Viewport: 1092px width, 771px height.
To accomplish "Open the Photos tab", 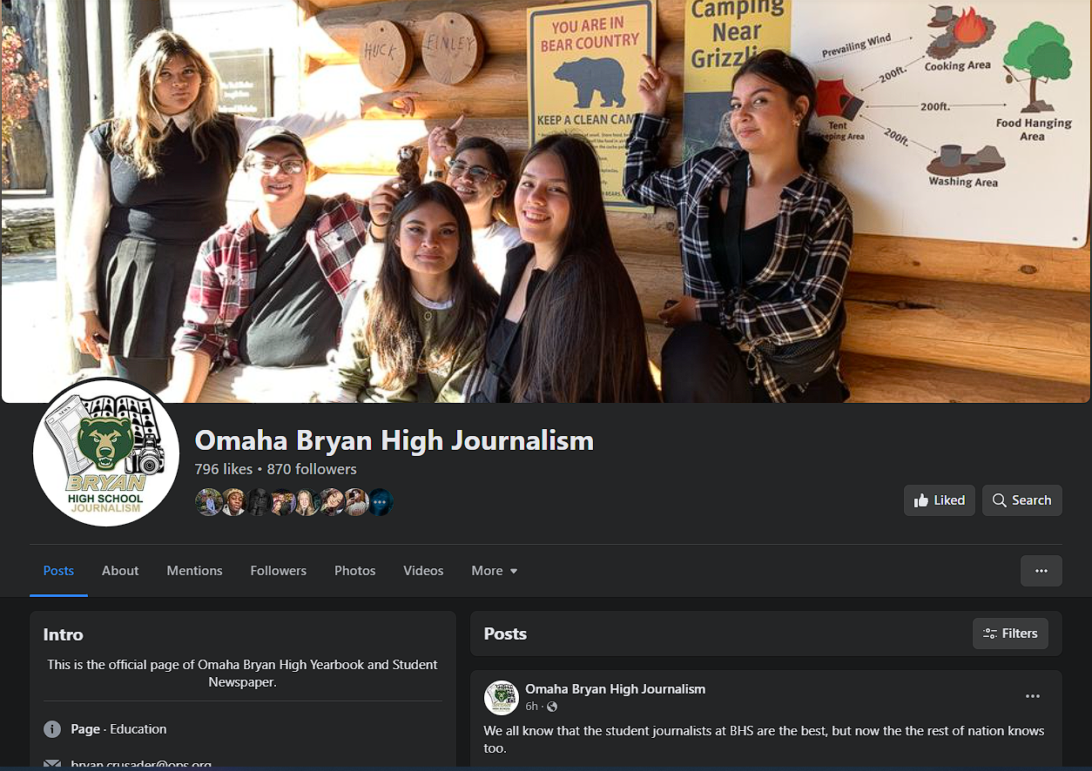I will (354, 571).
